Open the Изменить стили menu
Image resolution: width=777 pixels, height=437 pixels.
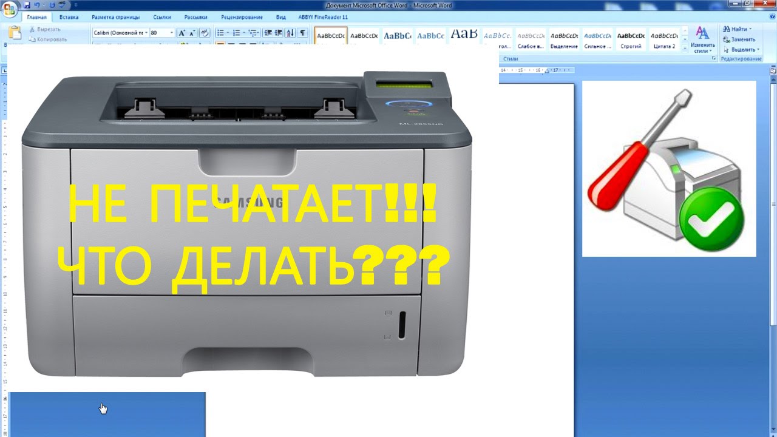pyautogui.click(x=702, y=39)
